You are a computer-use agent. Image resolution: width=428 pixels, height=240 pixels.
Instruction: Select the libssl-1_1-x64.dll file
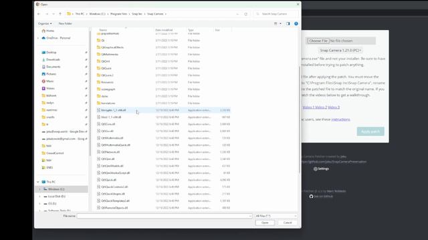click(111, 117)
